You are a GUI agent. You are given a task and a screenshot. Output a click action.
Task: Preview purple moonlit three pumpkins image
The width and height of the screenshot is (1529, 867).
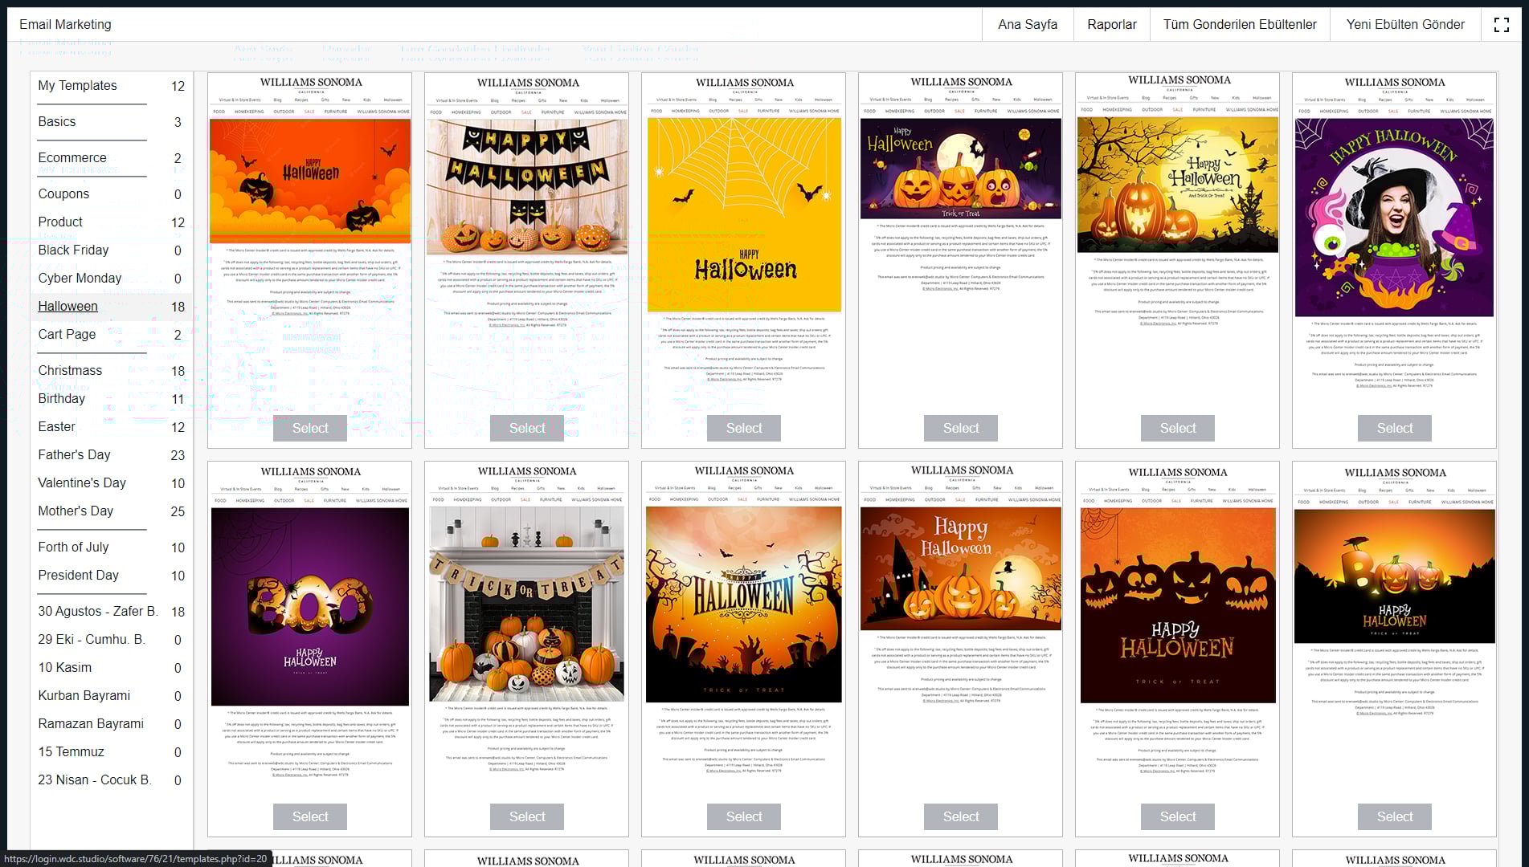point(961,168)
